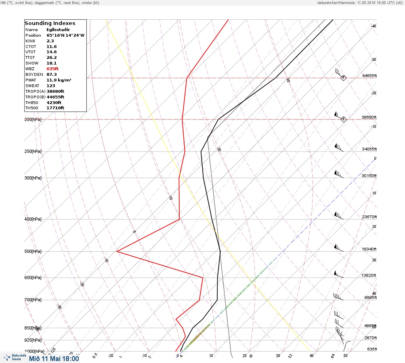Screen dimensions: 405x363
Task: Click the TROPO(A) value 38680ft in table
Action: tap(55, 91)
